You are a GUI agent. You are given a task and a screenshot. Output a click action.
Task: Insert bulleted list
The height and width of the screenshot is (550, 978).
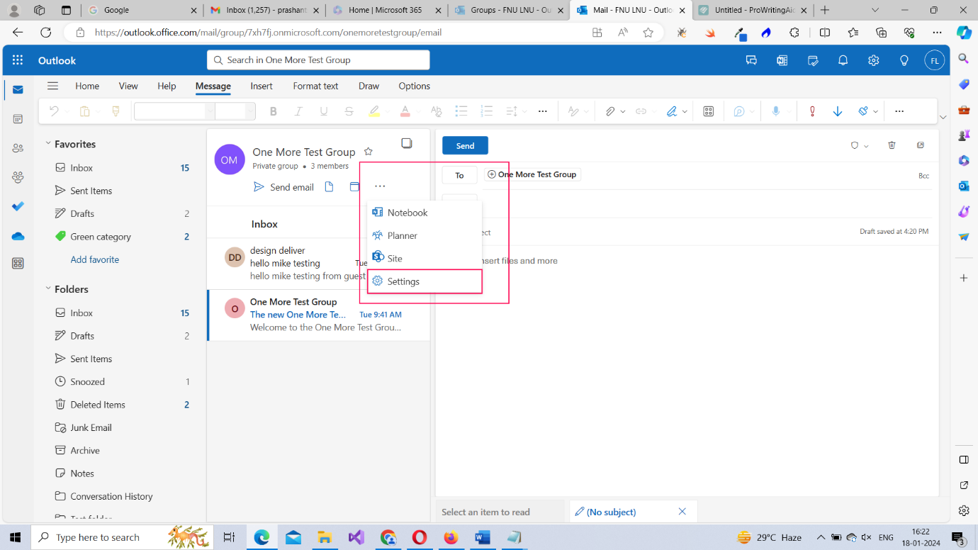coord(461,111)
